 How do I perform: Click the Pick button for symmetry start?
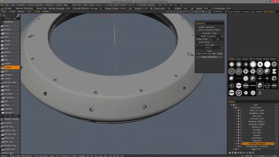220,54
